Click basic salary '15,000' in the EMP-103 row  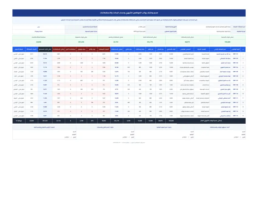pyautogui.click(x=171, y=63)
